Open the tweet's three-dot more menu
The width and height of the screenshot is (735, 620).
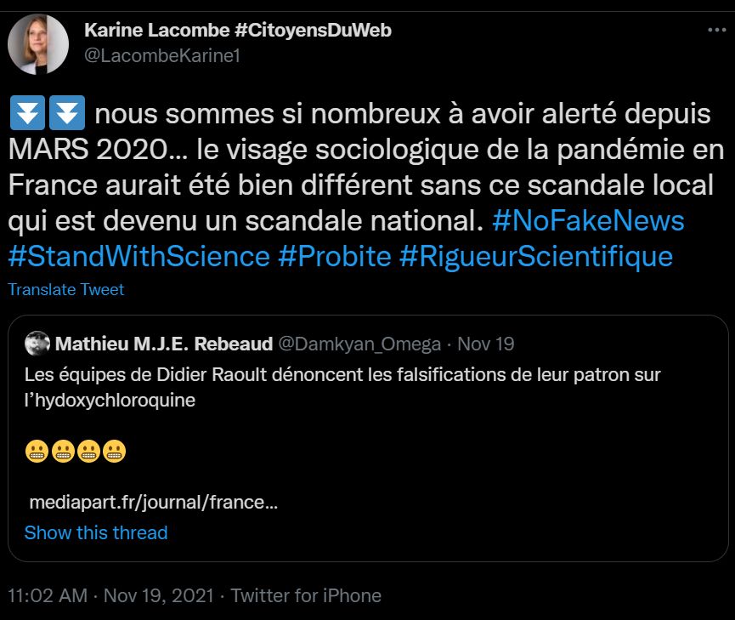pyautogui.click(x=716, y=31)
